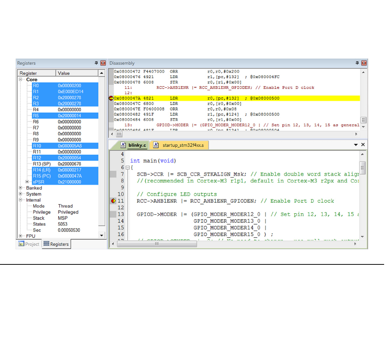The image size is (390, 341).
Task: Click the breakpoint marker at line 11
Action: 113,201
